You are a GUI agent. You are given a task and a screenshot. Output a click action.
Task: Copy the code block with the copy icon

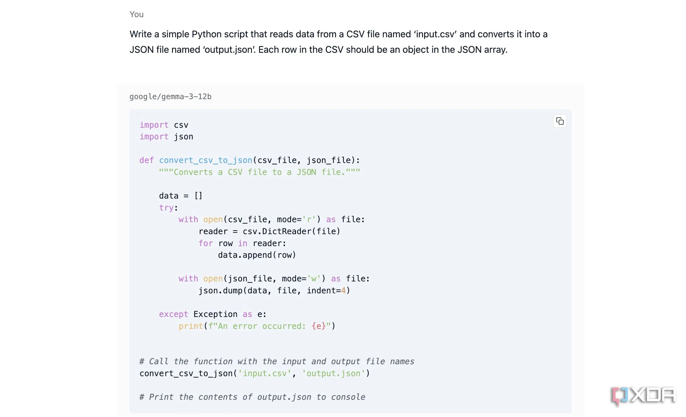(x=559, y=121)
